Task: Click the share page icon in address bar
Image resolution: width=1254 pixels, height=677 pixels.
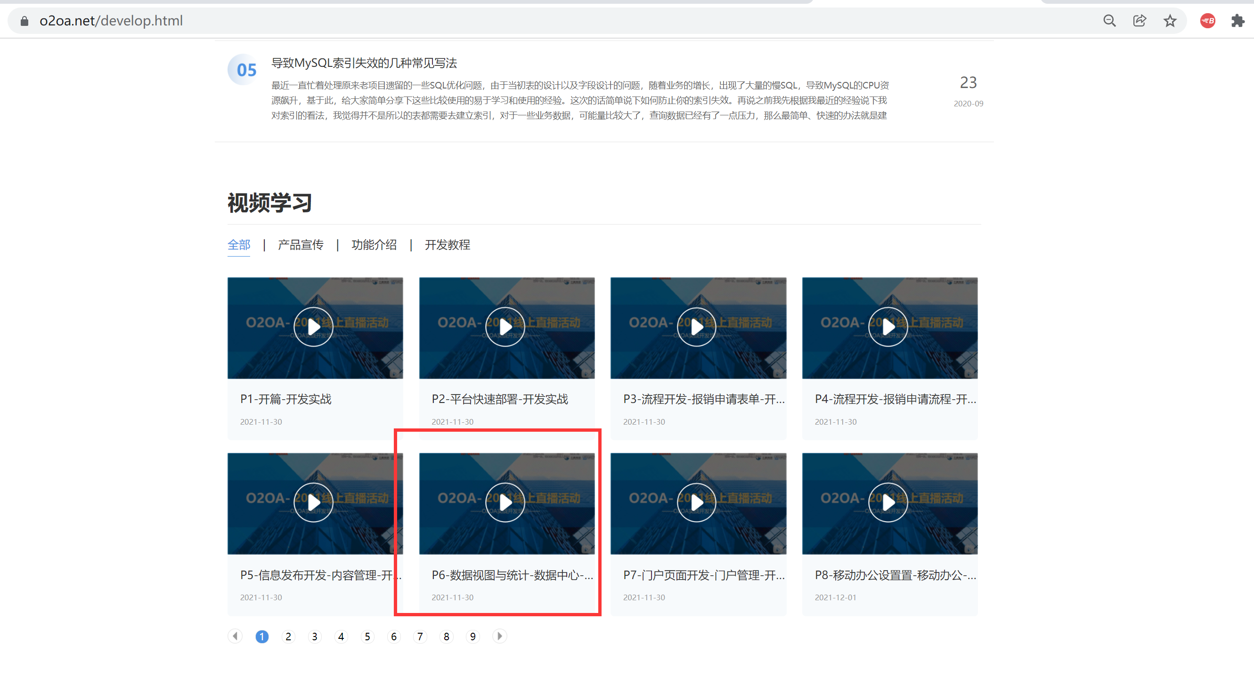Action: [x=1139, y=20]
